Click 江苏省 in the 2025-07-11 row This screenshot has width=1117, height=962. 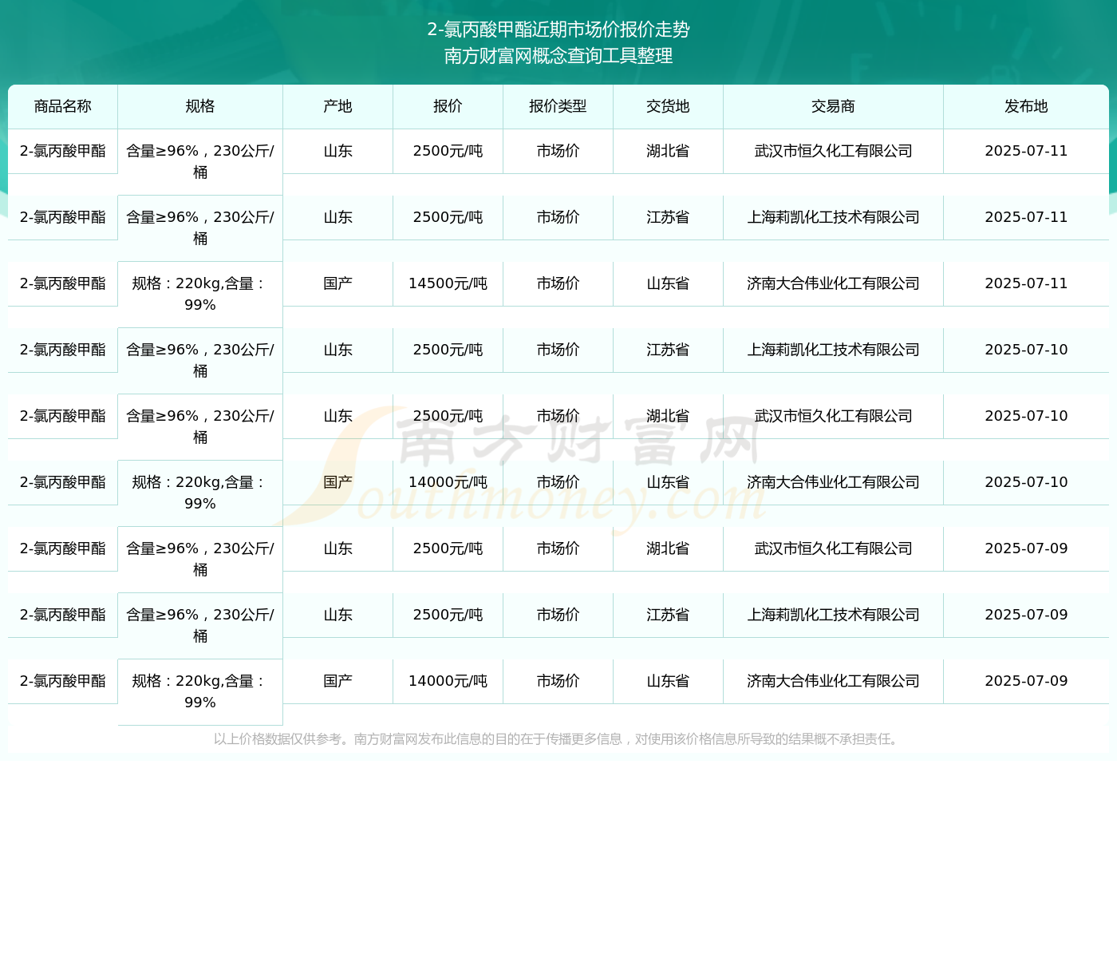pyautogui.click(x=668, y=217)
